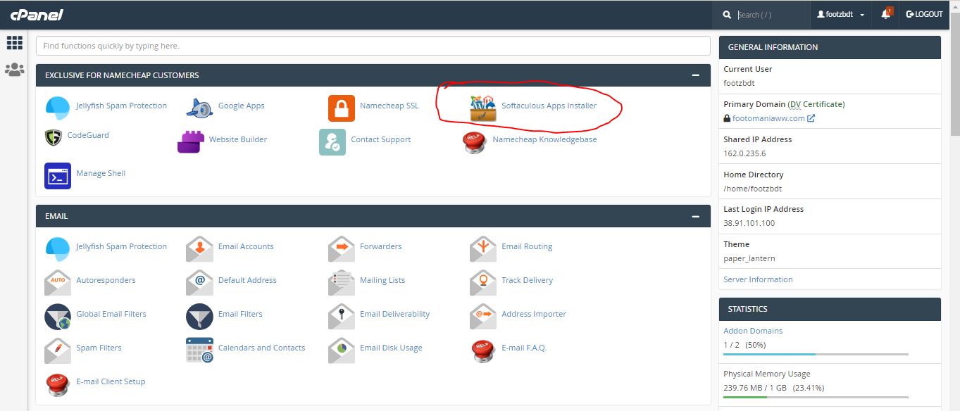Open the notifications bell
Image resolution: width=960 pixels, height=411 pixels.
885,14
